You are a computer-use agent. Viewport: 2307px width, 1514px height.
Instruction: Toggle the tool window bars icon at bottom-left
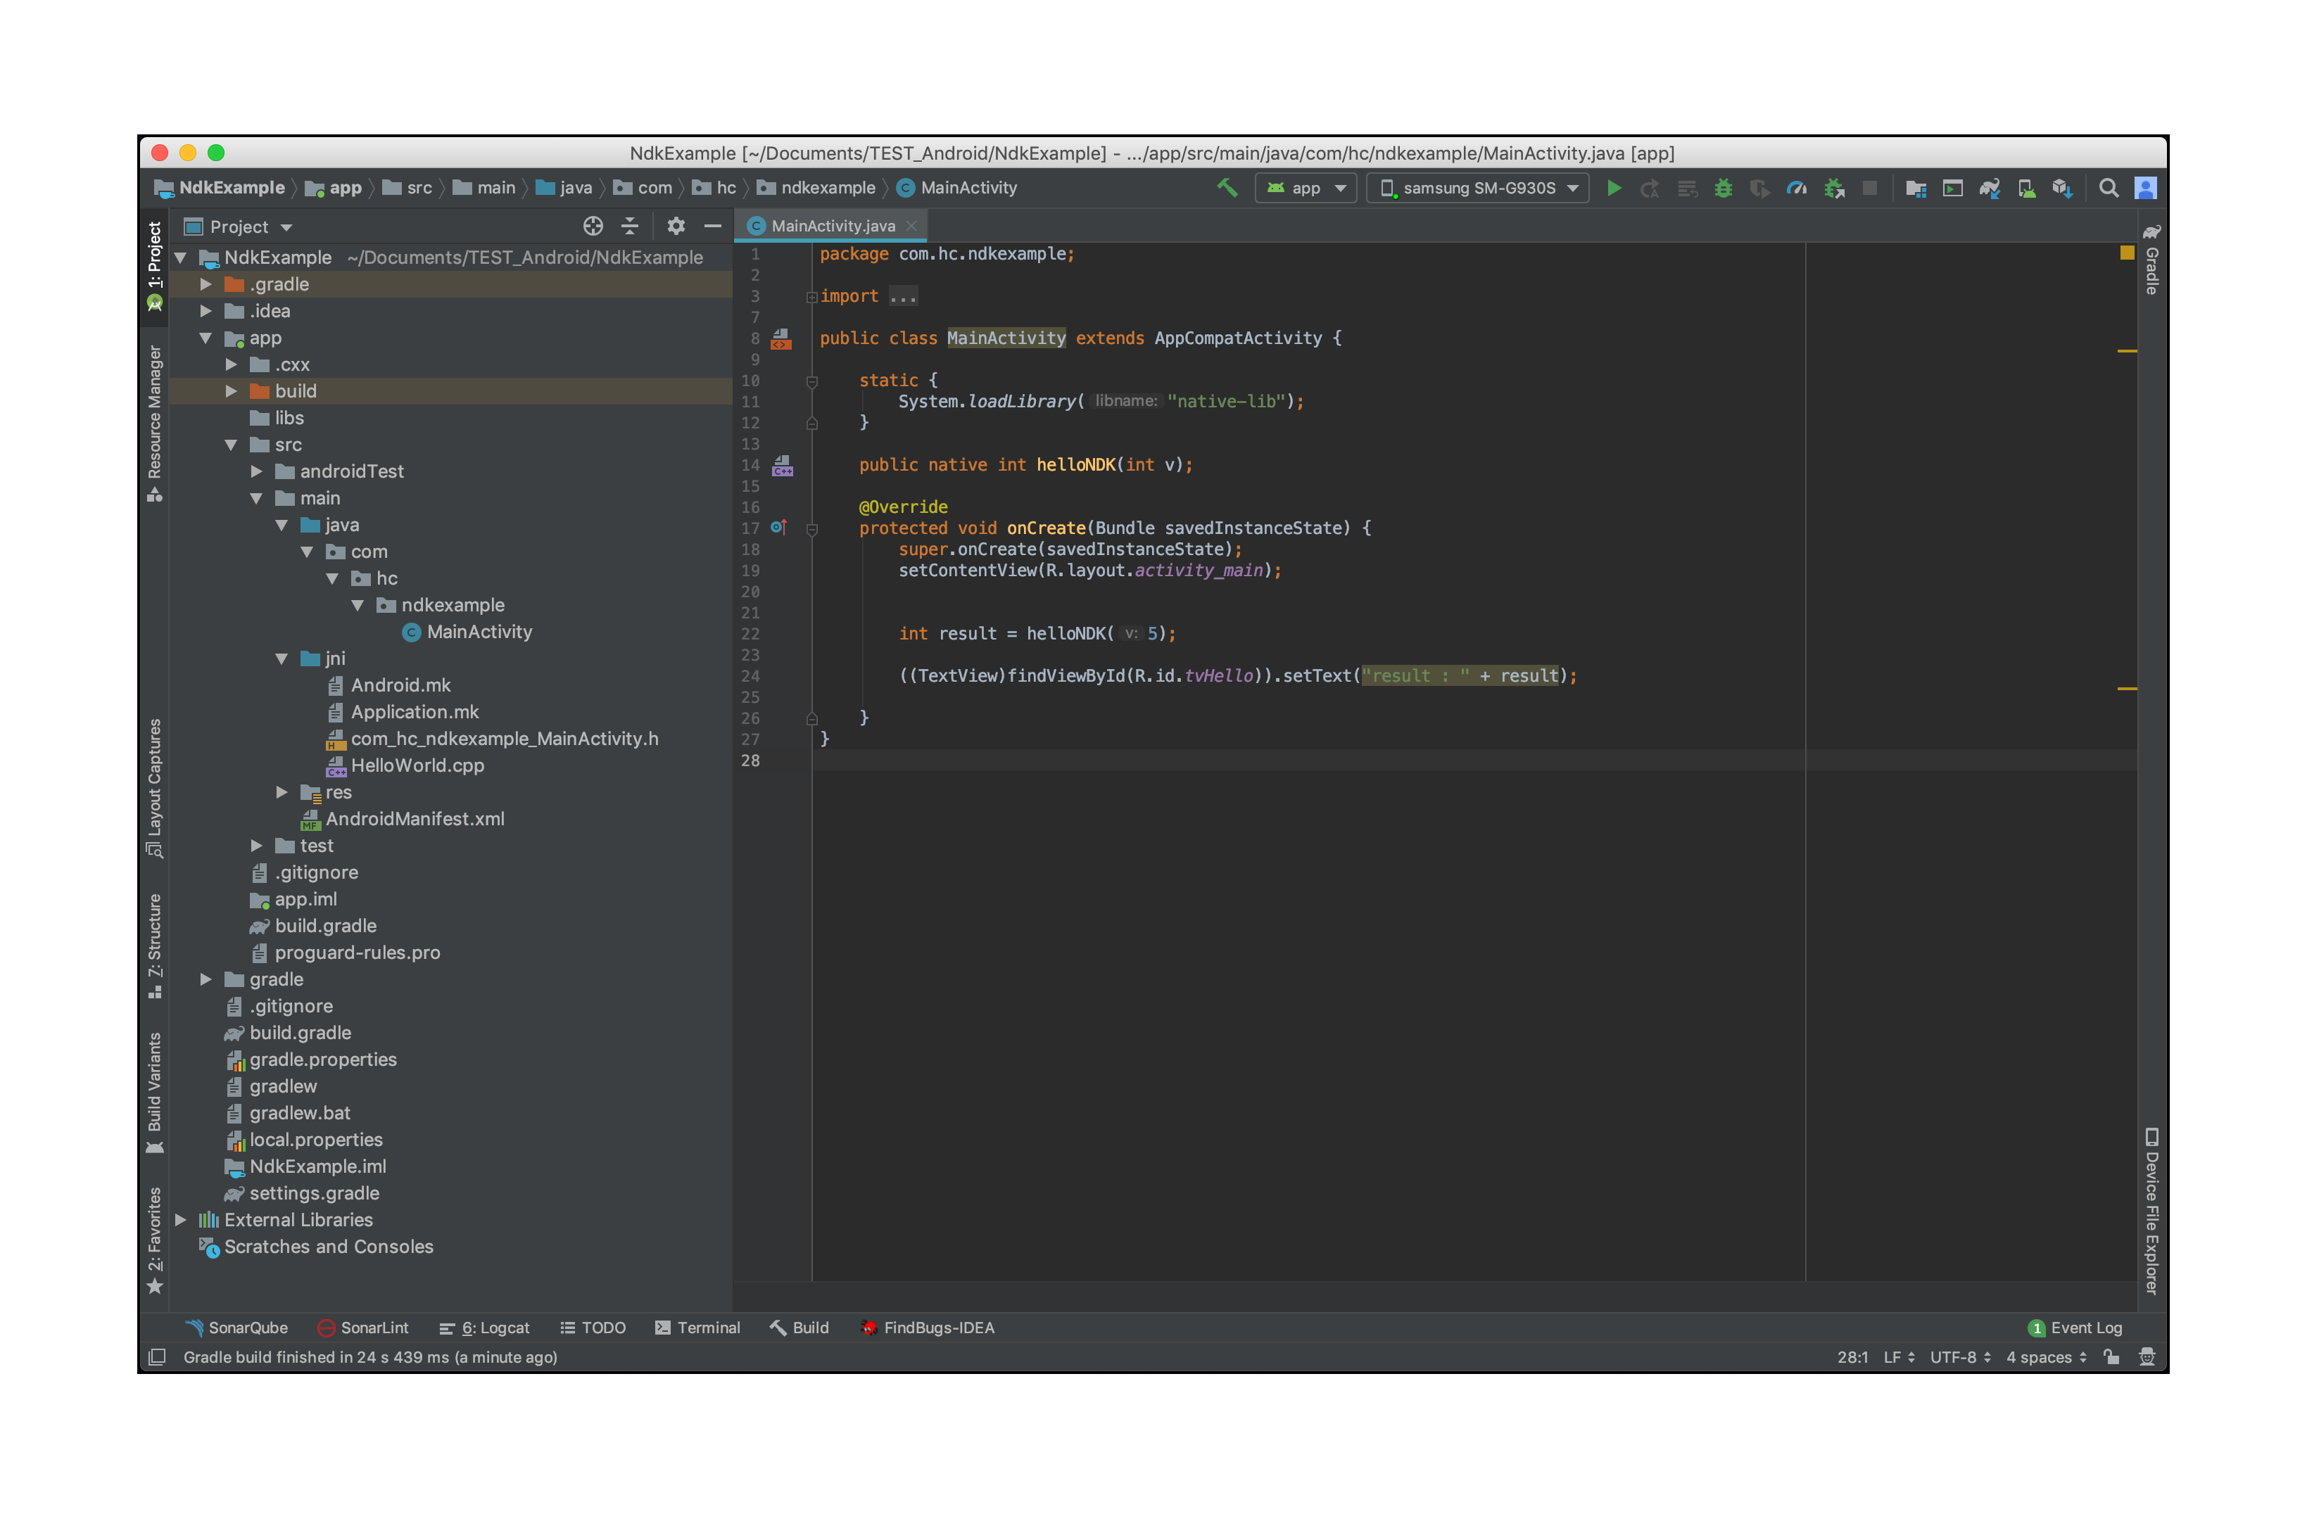(157, 1357)
